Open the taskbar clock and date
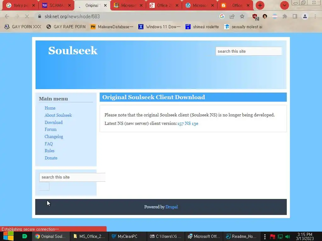Viewport: 322px width, 241px height. point(305,236)
